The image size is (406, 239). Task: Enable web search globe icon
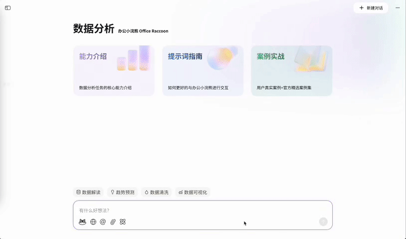click(93, 222)
